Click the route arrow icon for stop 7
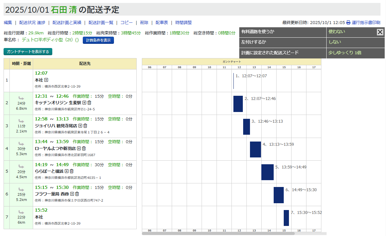The image size is (386, 236). click(21, 212)
